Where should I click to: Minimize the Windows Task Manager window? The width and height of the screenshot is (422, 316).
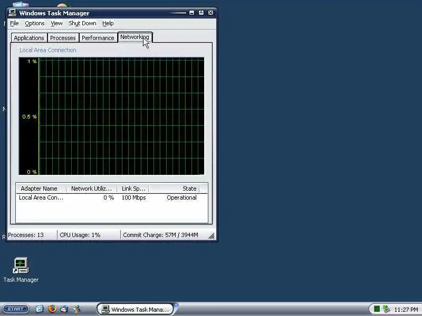(x=191, y=13)
